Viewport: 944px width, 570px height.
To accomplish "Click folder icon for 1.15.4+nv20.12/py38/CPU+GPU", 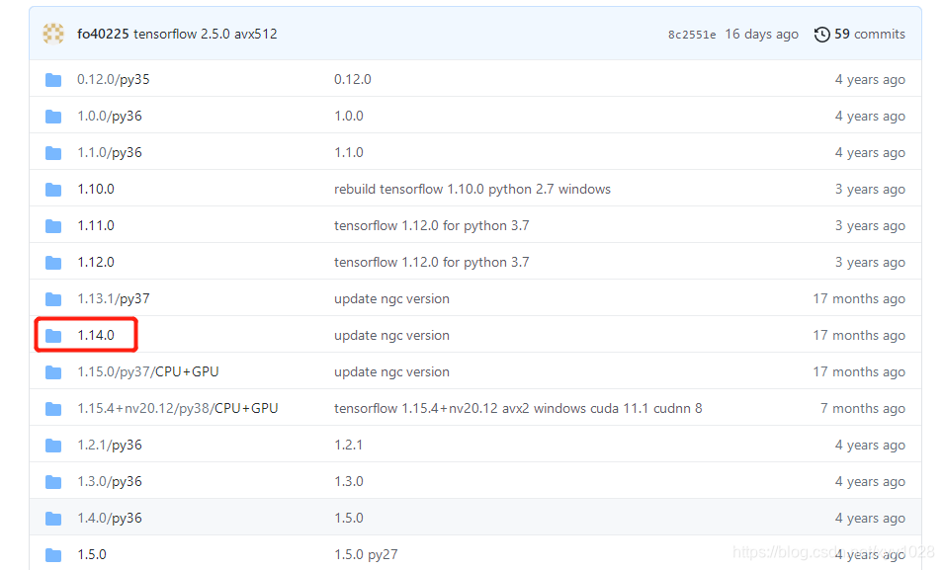I will click(53, 409).
